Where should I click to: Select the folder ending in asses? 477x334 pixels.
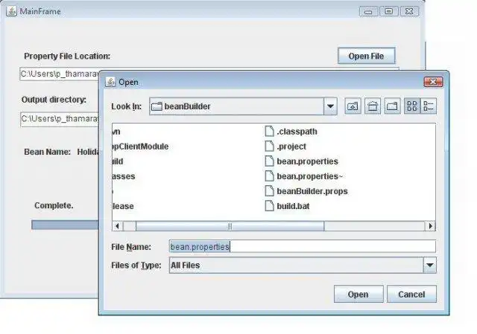click(124, 176)
